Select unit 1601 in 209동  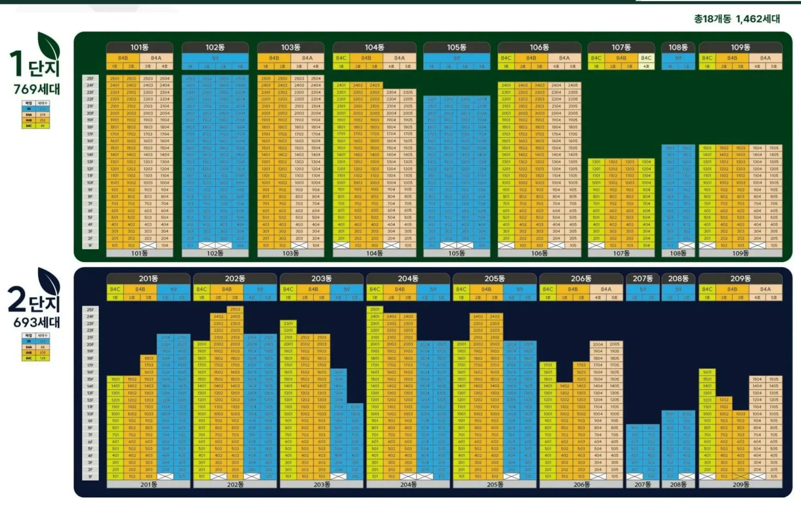(707, 372)
